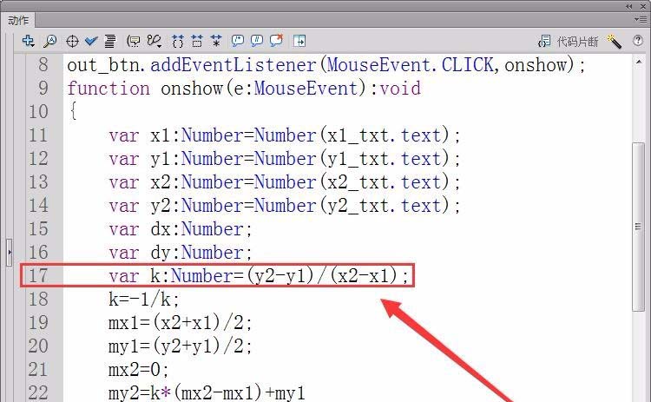Close the Actions panel

point(643,6)
